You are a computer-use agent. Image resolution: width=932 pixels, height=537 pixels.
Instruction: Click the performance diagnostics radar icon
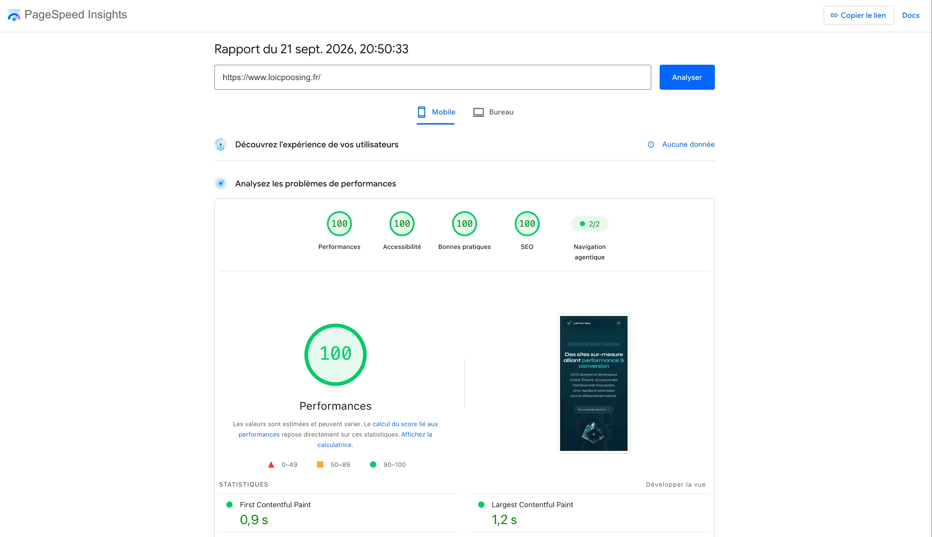point(221,183)
